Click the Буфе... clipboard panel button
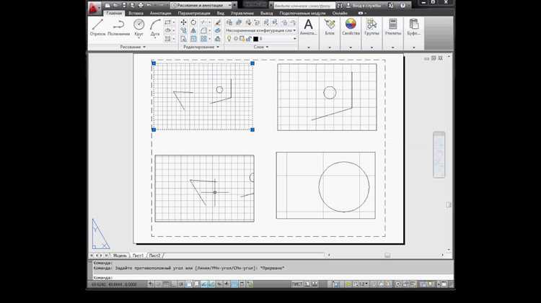Screen dimensions: 541x303 414,27
